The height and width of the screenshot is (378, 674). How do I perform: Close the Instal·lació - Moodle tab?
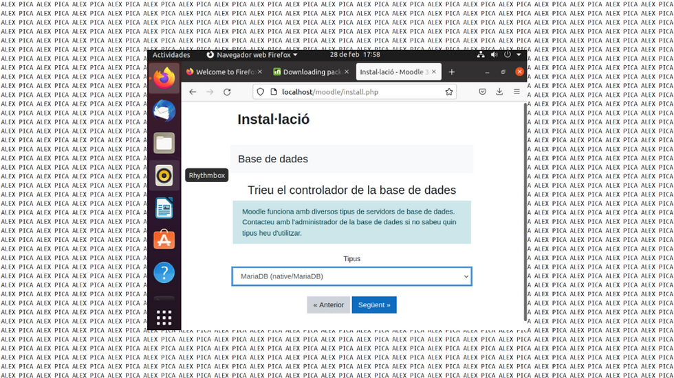coord(434,71)
